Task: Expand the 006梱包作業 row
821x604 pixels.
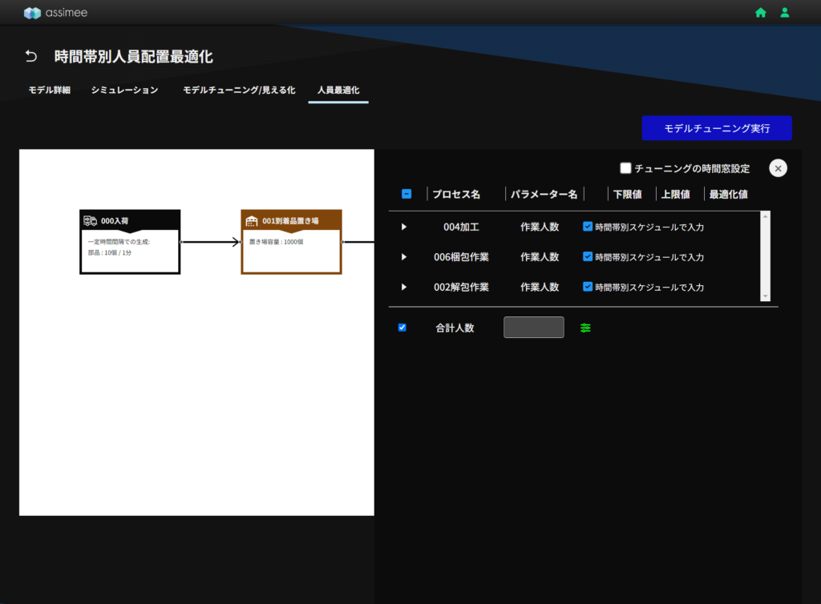Action: [404, 257]
